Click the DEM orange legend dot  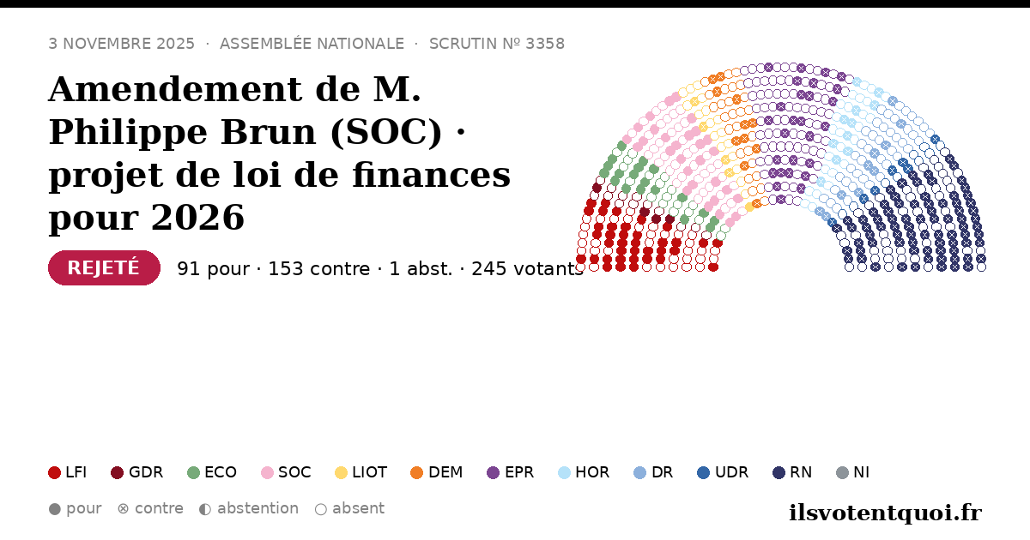417,472
